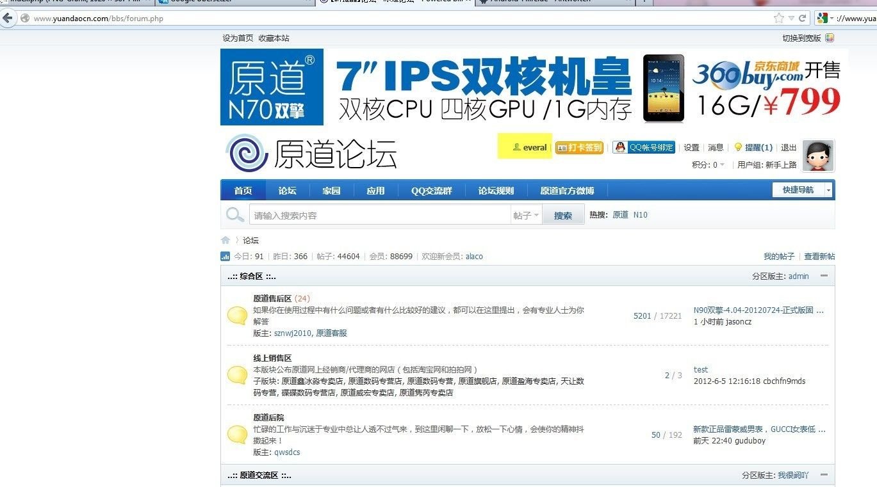Screen dimensions: 877x487
Task: Click the 原道论坛 spiral logo
Action: click(x=311, y=154)
